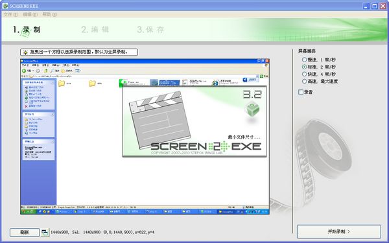Open the 文件(F) menu
Viewport: 389px width, 243px height.
coord(11,15)
